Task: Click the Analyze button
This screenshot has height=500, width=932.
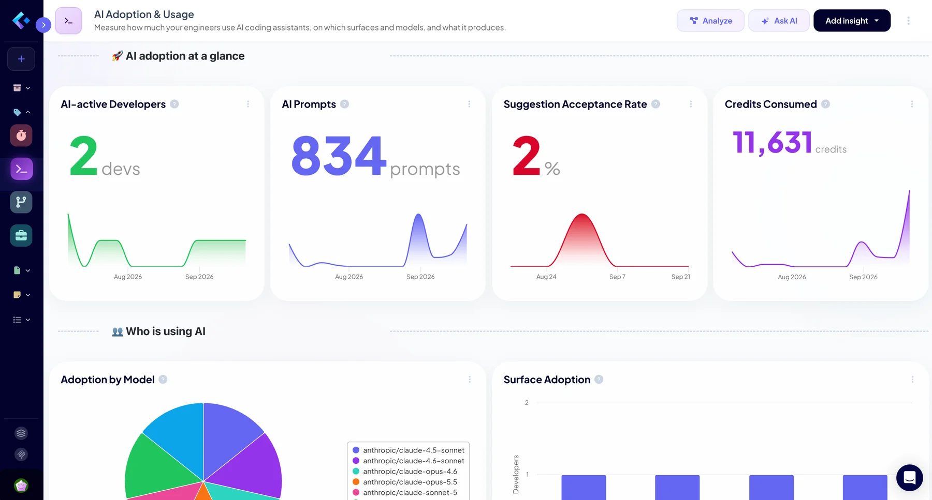Action: click(x=710, y=21)
